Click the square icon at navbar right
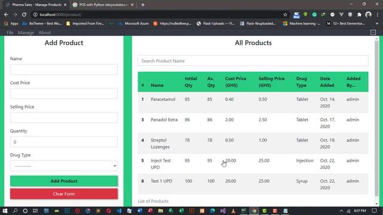 [x=373, y=32]
